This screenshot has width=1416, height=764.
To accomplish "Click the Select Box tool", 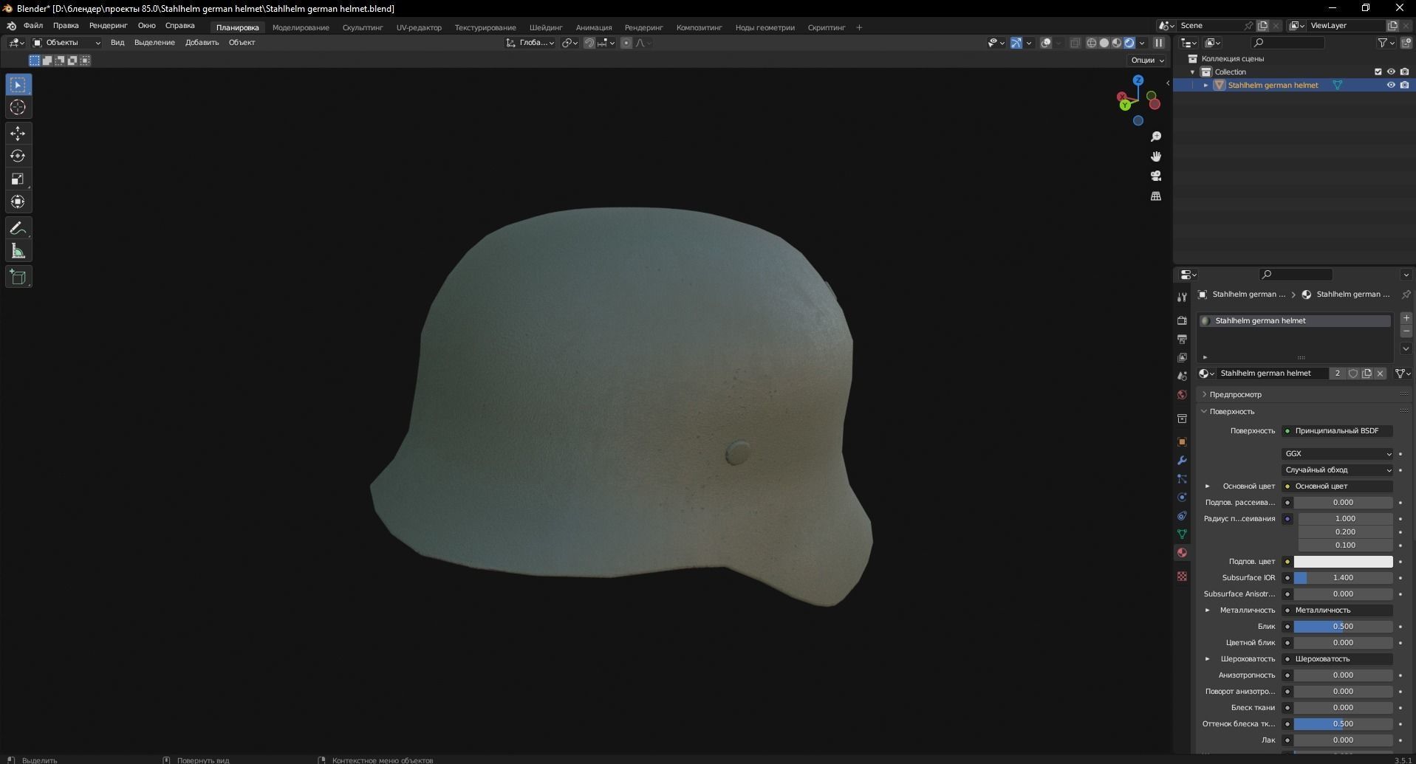I will [18, 85].
